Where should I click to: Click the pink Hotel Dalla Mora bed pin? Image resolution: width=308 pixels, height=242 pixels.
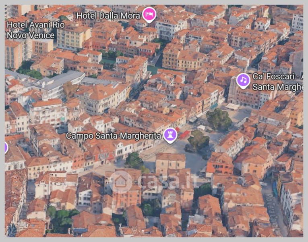tap(150, 15)
